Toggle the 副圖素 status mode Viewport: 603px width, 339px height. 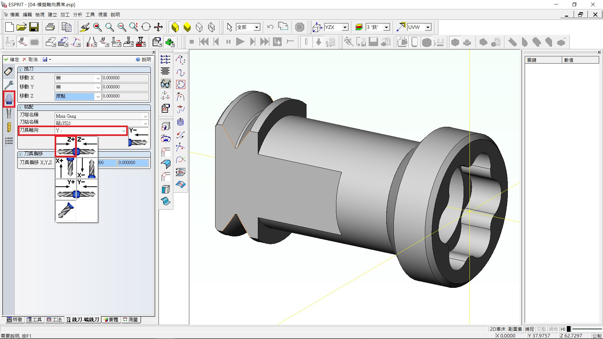point(515,329)
